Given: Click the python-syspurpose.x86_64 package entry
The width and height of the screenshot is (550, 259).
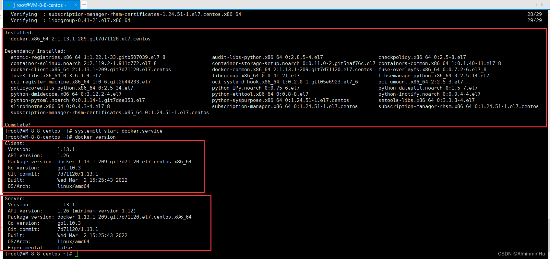Looking at the screenshot, I should [x=281, y=100].
